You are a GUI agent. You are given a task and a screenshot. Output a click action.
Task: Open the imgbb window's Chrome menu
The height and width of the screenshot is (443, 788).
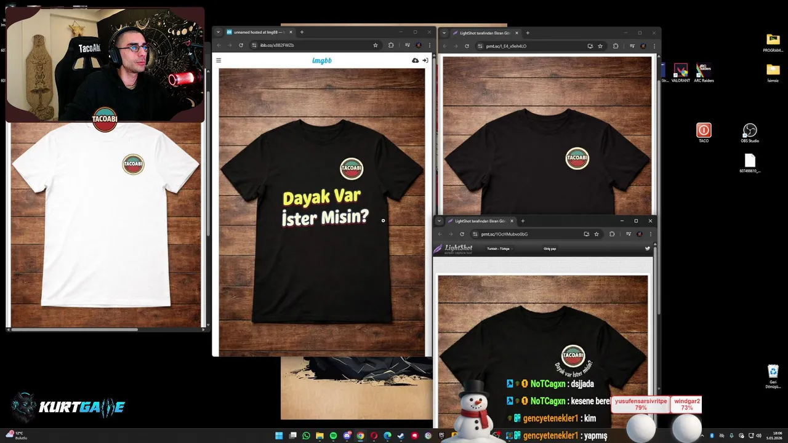430,45
